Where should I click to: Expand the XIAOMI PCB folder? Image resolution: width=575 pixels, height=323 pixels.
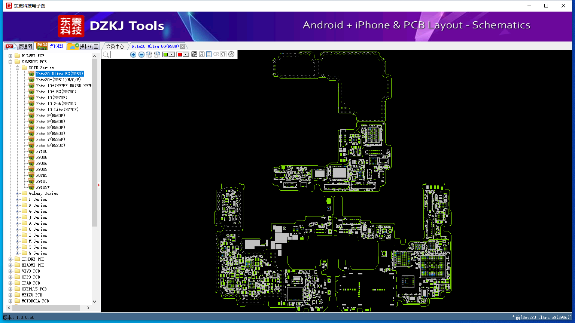click(10, 265)
